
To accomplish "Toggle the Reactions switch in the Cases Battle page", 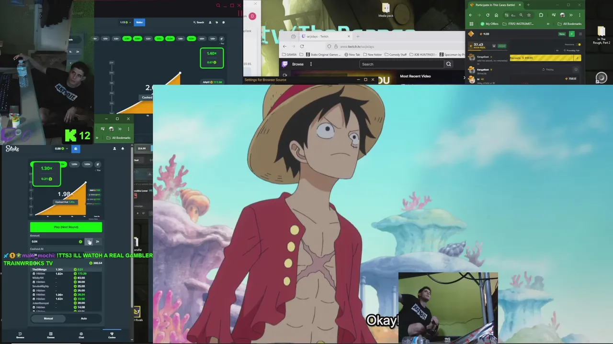I will tap(579, 44).
